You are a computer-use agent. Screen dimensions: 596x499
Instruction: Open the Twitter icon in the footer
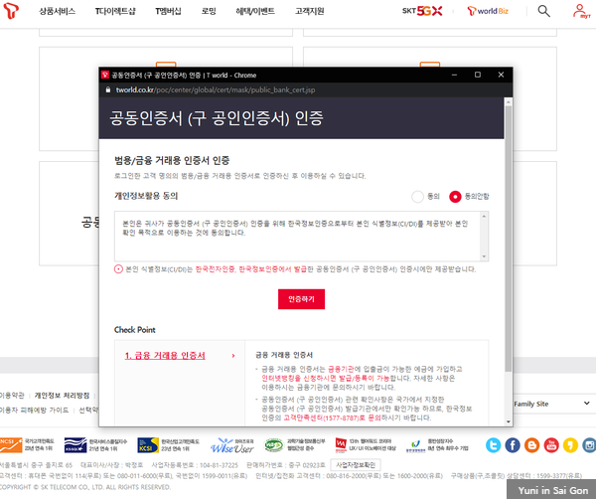493,445
